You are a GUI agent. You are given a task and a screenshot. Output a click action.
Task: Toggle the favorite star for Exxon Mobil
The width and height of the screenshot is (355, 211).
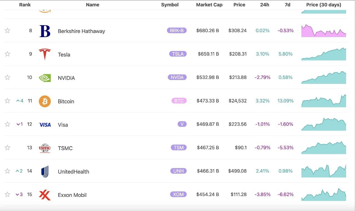click(7, 194)
